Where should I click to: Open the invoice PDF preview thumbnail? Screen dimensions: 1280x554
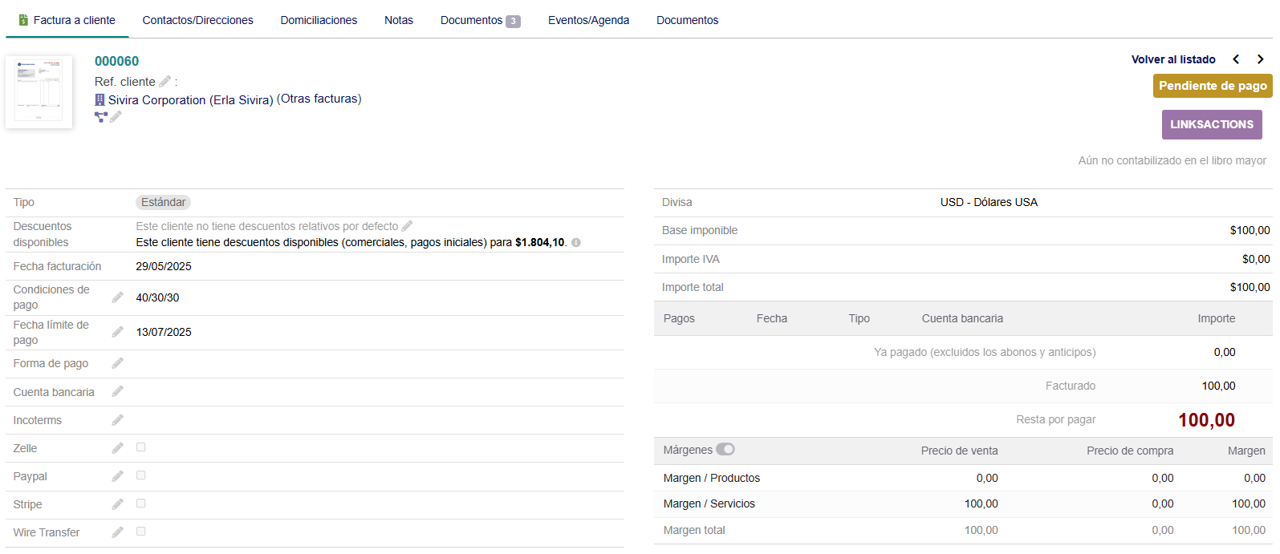coord(39,91)
